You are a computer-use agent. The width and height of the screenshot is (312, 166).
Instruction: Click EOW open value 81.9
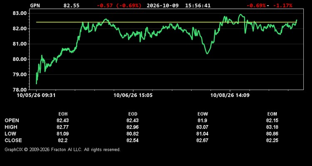(202, 120)
